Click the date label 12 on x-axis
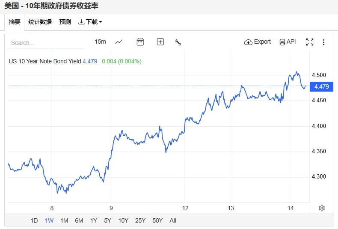This screenshot has width=338, height=229. tap(185, 208)
